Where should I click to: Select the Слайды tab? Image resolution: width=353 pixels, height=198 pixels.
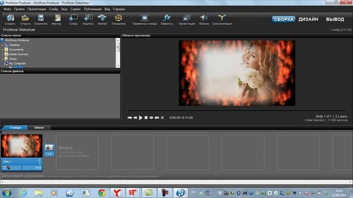pos(15,128)
